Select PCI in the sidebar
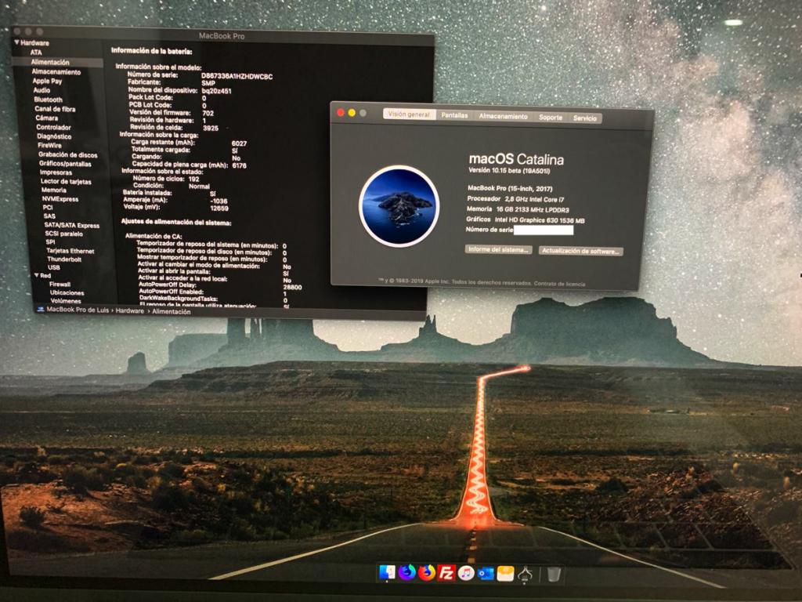The width and height of the screenshot is (802, 602). [x=48, y=207]
